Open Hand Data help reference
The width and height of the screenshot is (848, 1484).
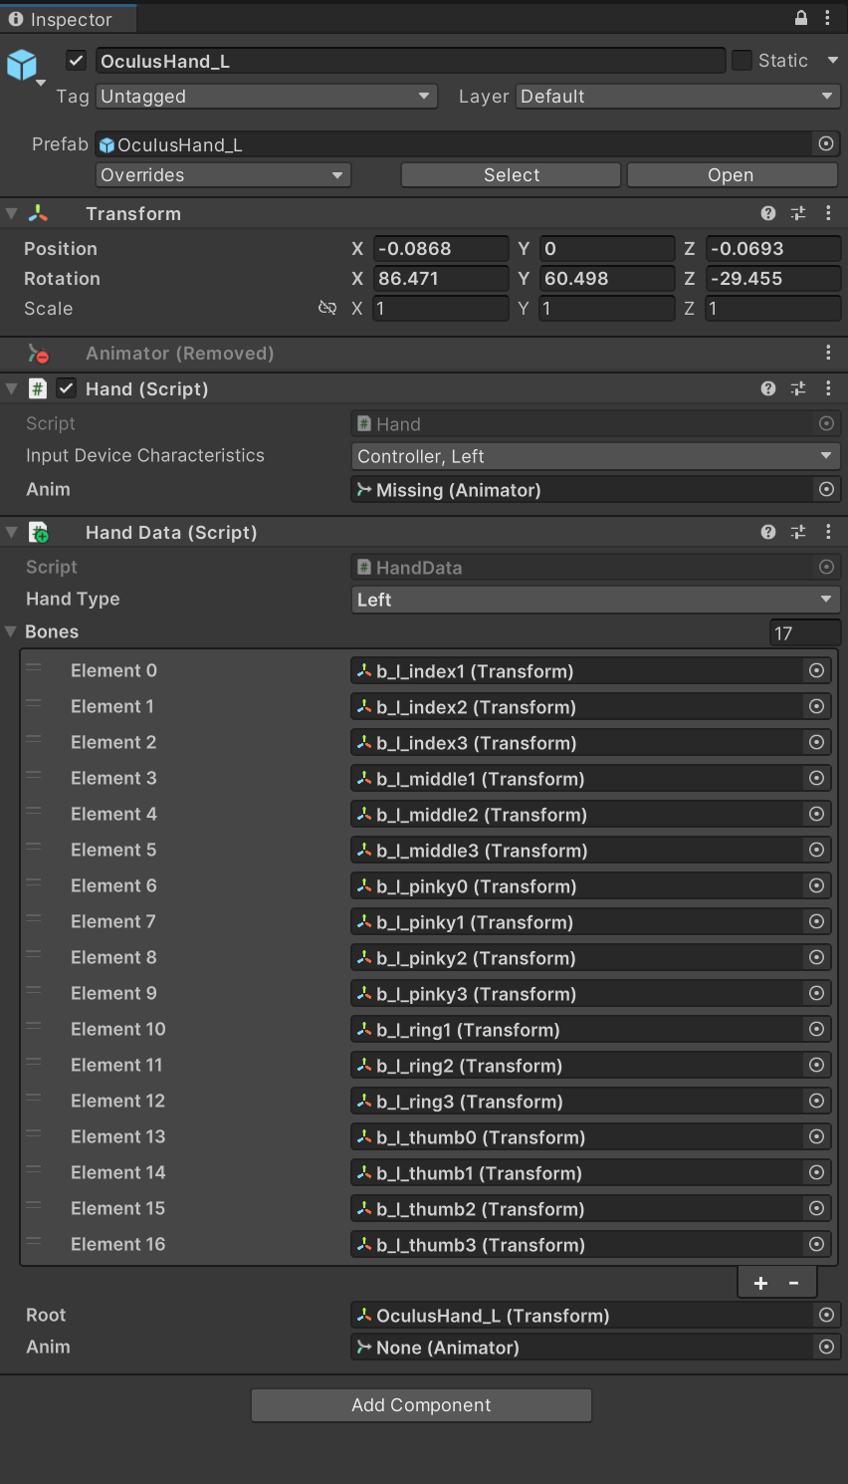click(x=768, y=532)
